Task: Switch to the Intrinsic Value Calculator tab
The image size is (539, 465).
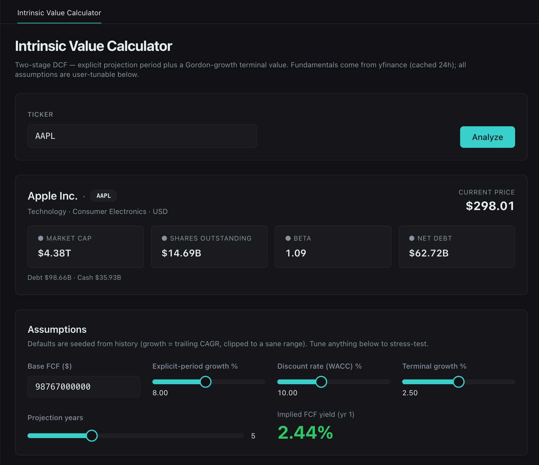Action: (59, 13)
